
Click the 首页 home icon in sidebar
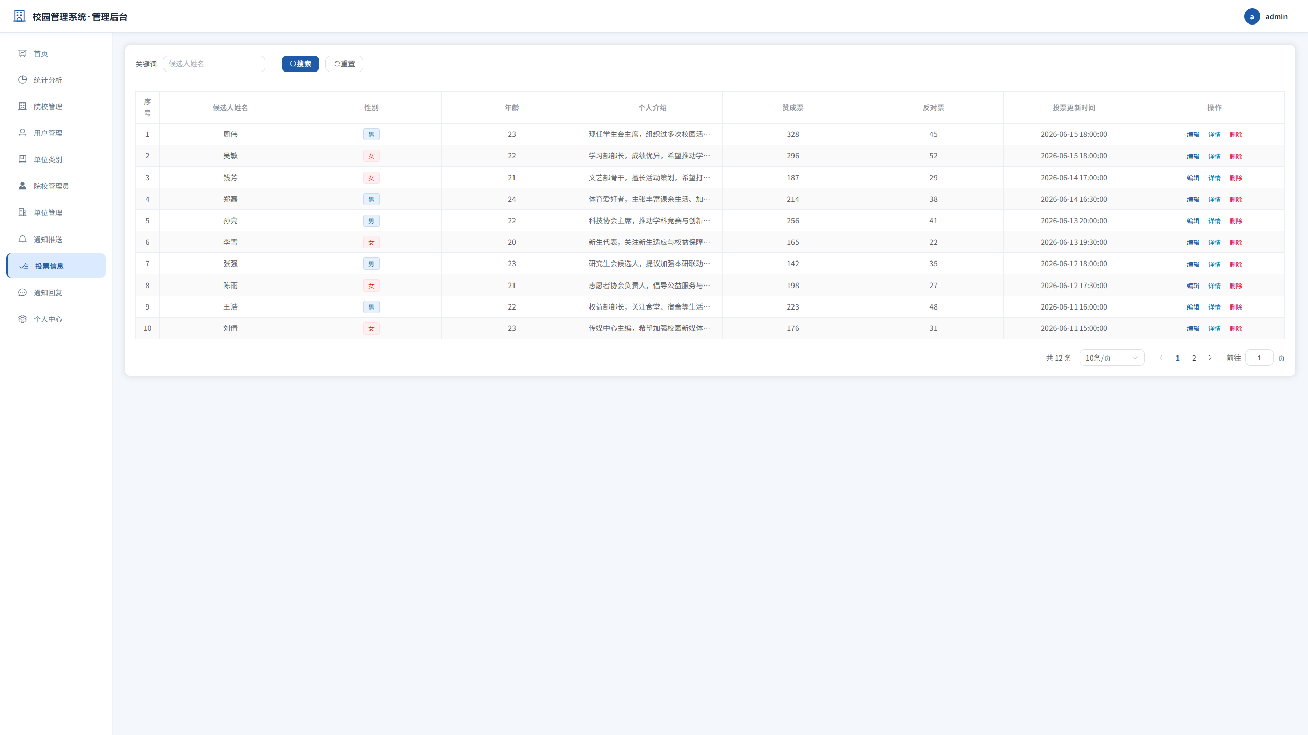22,53
